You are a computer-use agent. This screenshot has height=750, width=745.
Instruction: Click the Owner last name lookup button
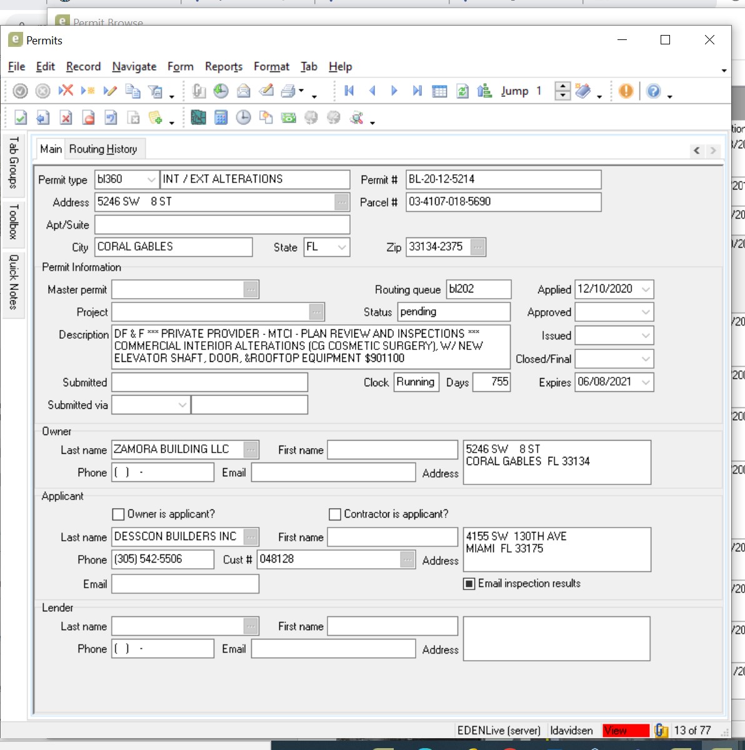click(x=251, y=449)
